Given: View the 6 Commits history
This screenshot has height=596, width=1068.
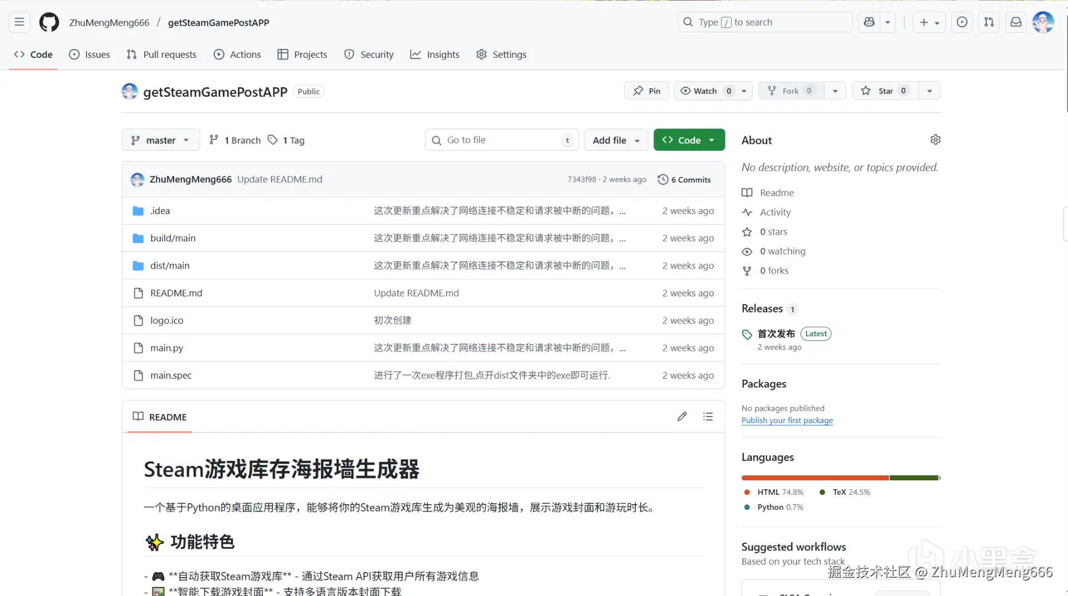Looking at the screenshot, I should tap(684, 180).
